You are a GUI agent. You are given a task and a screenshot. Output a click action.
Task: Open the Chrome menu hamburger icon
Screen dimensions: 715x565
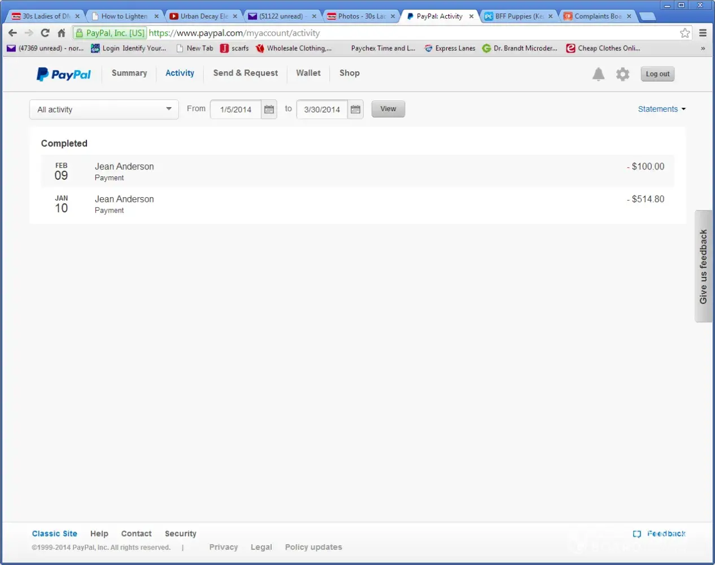pyautogui.click(x=703, y=33)
